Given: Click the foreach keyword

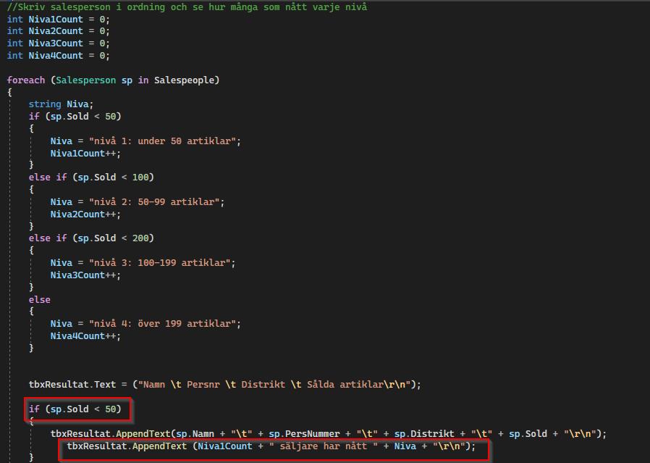Looking at the screenshot, I should click(26, 80).
